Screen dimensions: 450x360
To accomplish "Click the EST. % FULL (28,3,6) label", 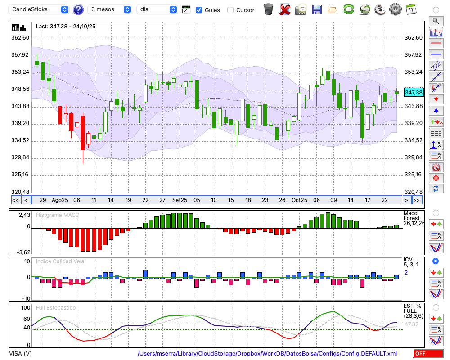I will click(414, 311).
